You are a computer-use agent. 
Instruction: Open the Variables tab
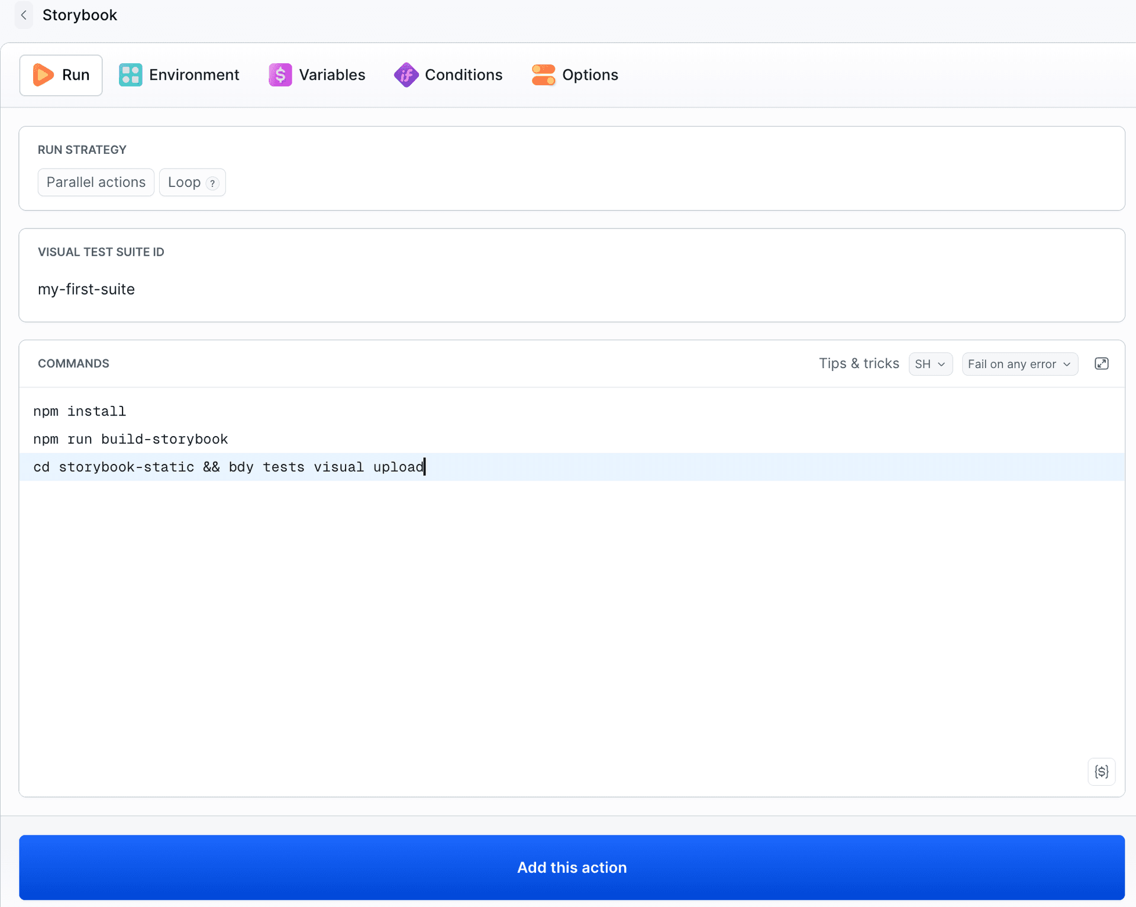(317, 75)
